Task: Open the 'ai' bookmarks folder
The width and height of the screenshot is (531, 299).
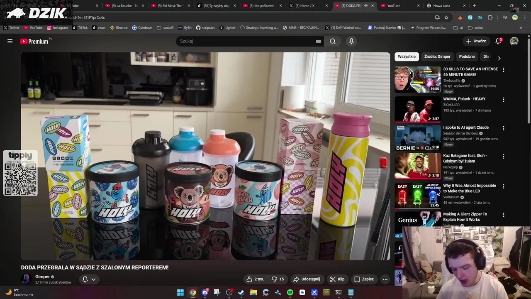Action: point(458,27)
